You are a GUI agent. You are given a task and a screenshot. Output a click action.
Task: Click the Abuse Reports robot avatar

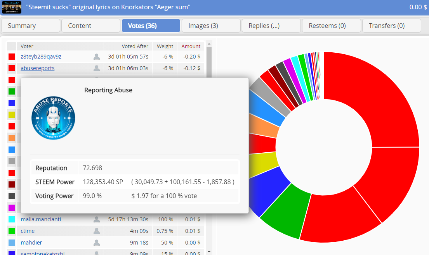[x=53, y=118]
